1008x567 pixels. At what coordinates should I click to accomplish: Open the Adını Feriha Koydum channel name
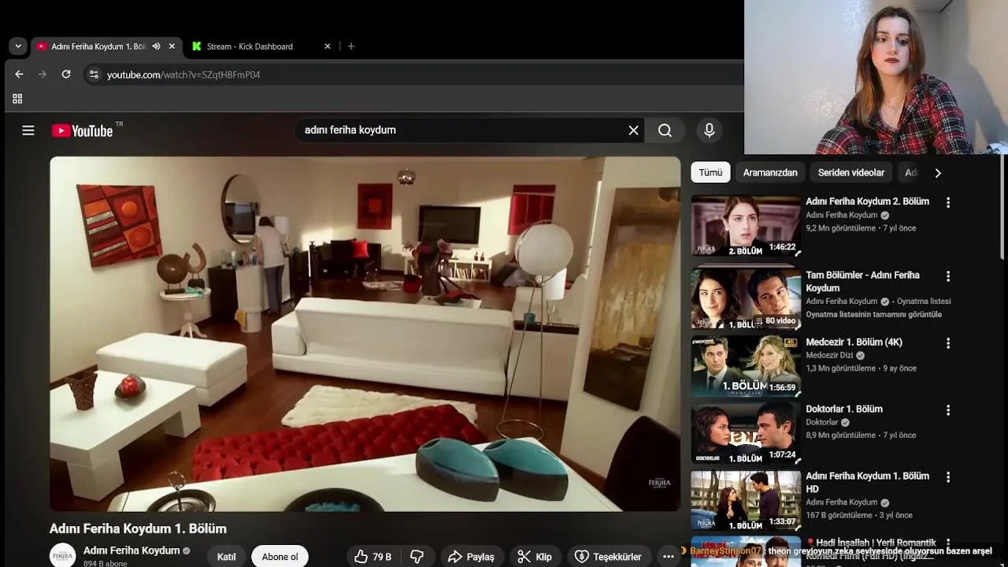coord(132,550)
